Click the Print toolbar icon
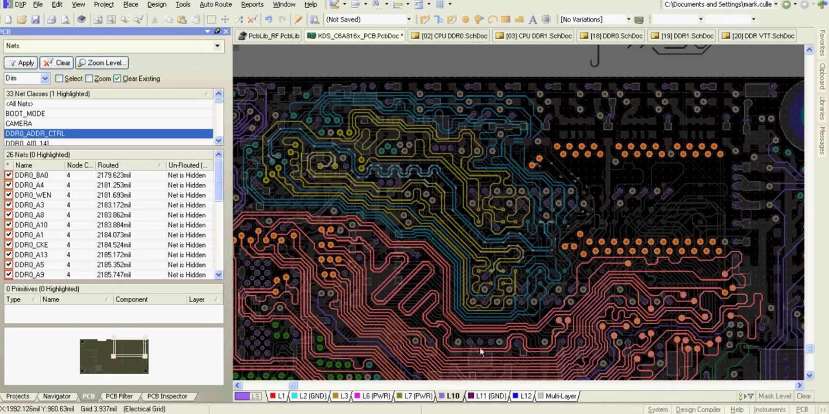The image size is (829, 414). 51,19
